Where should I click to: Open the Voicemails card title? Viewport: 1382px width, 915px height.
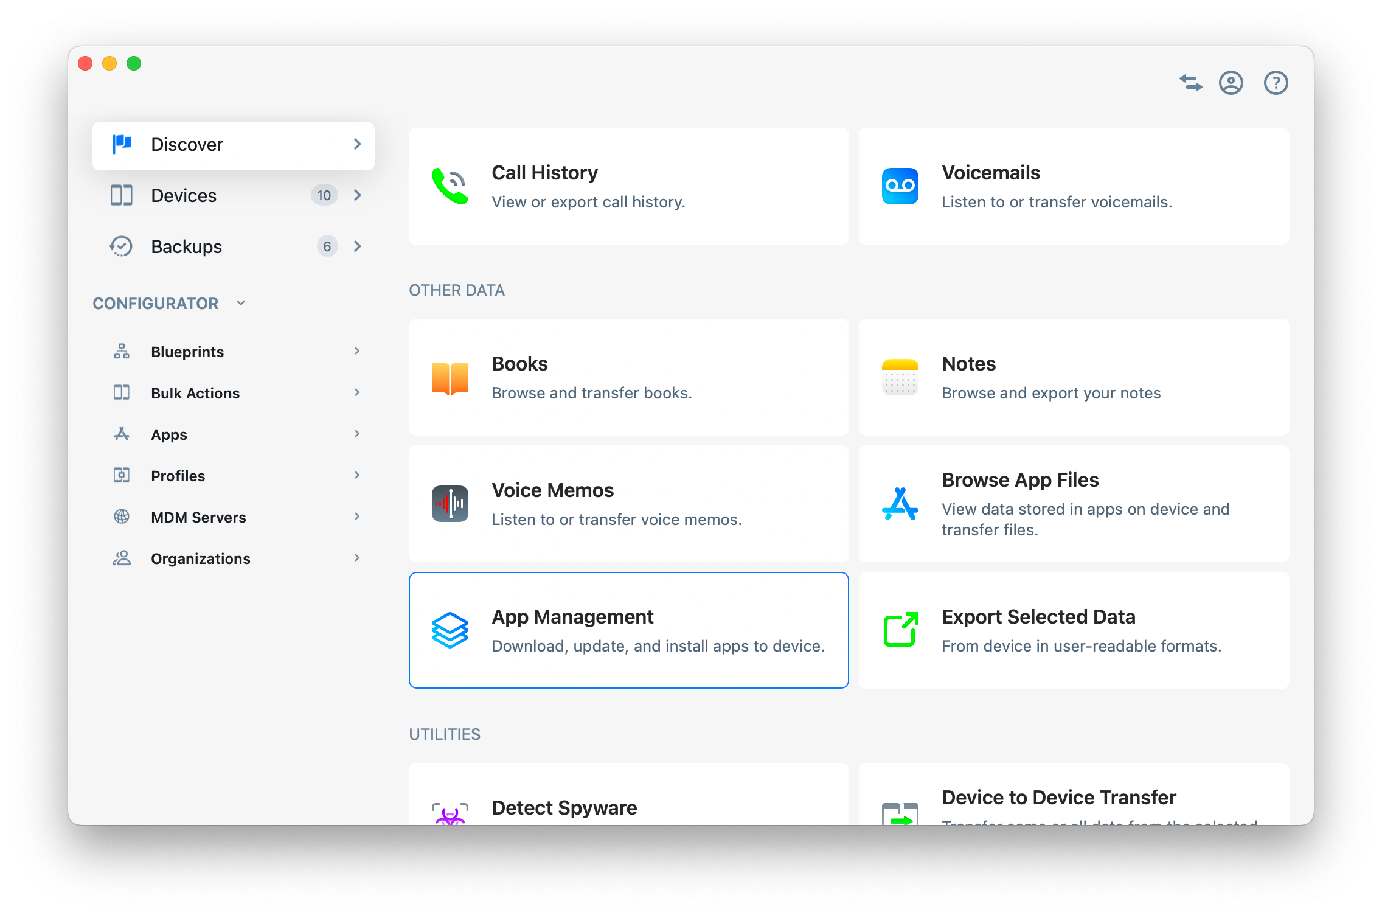(x=991, y=173)
